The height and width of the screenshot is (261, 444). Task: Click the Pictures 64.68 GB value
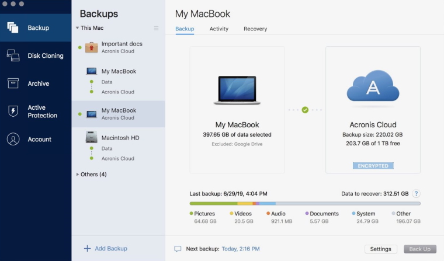pos(205,221)
